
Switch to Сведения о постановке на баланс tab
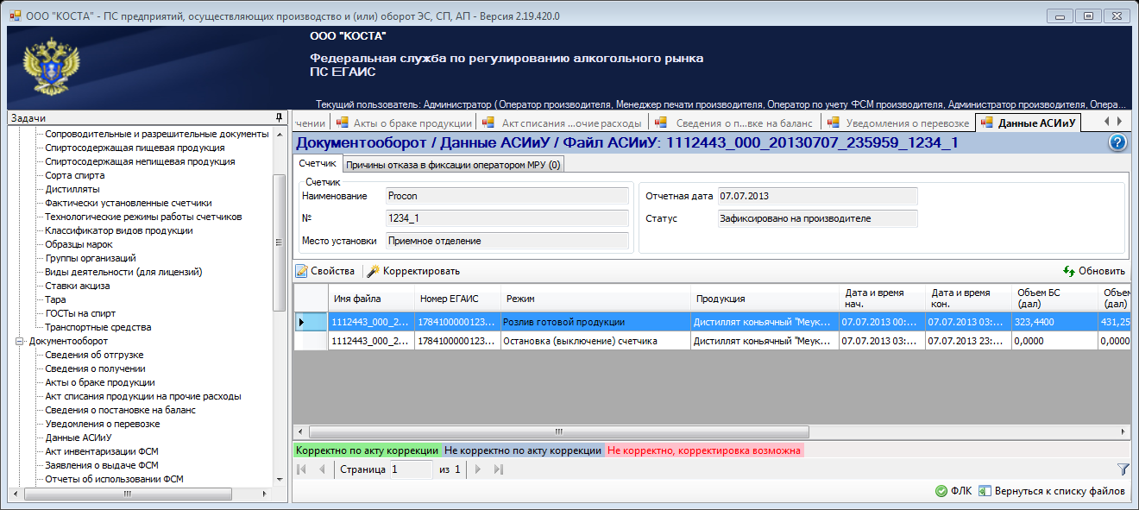736,123
